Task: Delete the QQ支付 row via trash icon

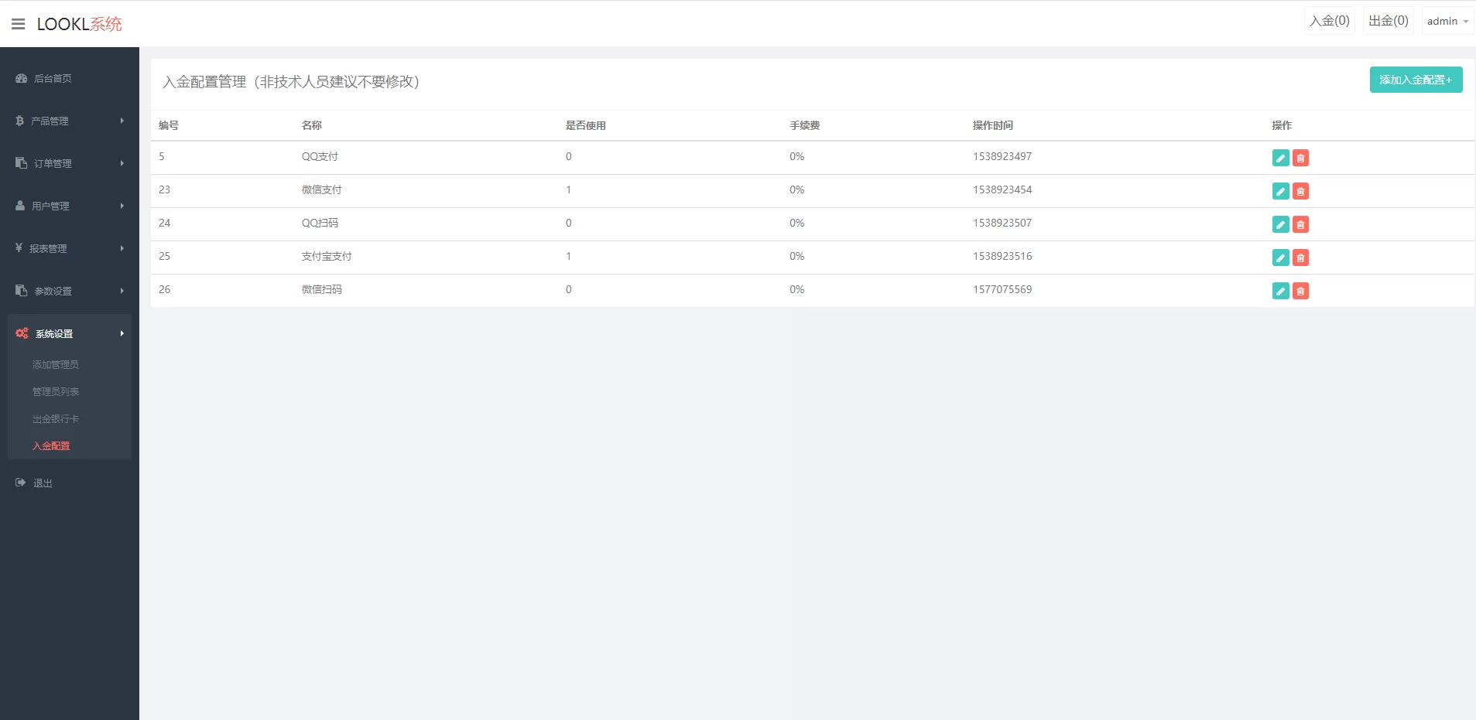Action: pos(1300,158)
